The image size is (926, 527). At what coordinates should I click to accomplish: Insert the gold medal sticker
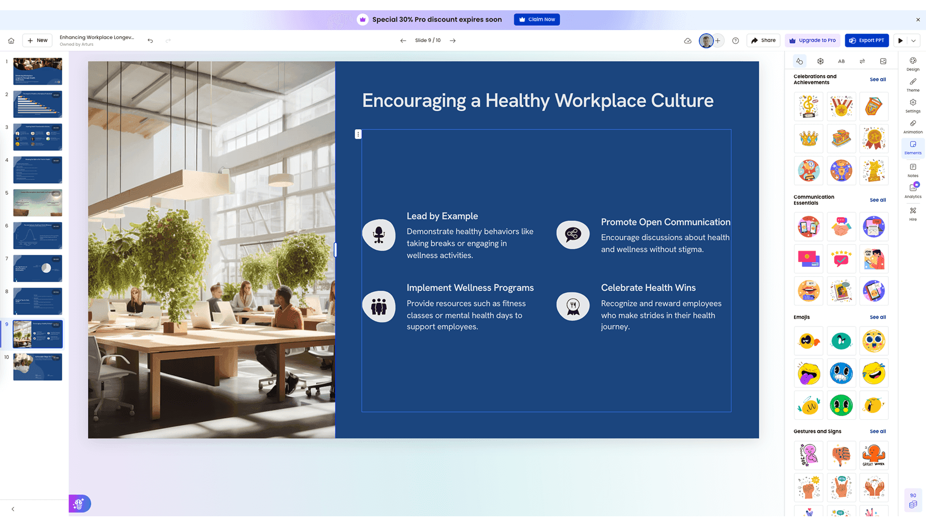pos(841,106)
